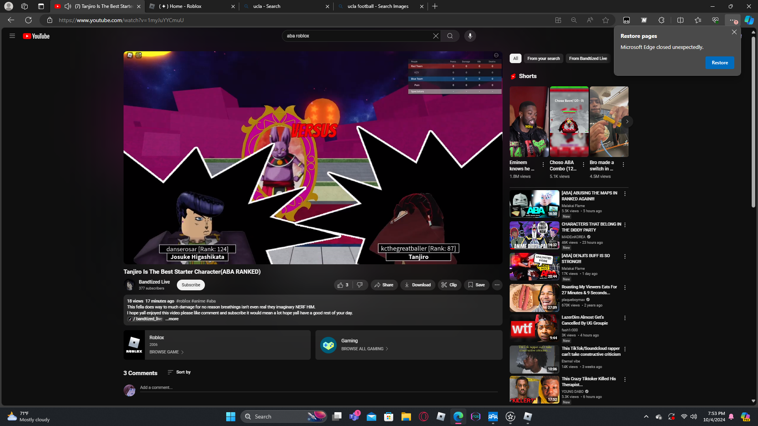Open the Read Aloud feature
Image resolution: width=758 pixels, height=426 pixels.
(590, 20)
